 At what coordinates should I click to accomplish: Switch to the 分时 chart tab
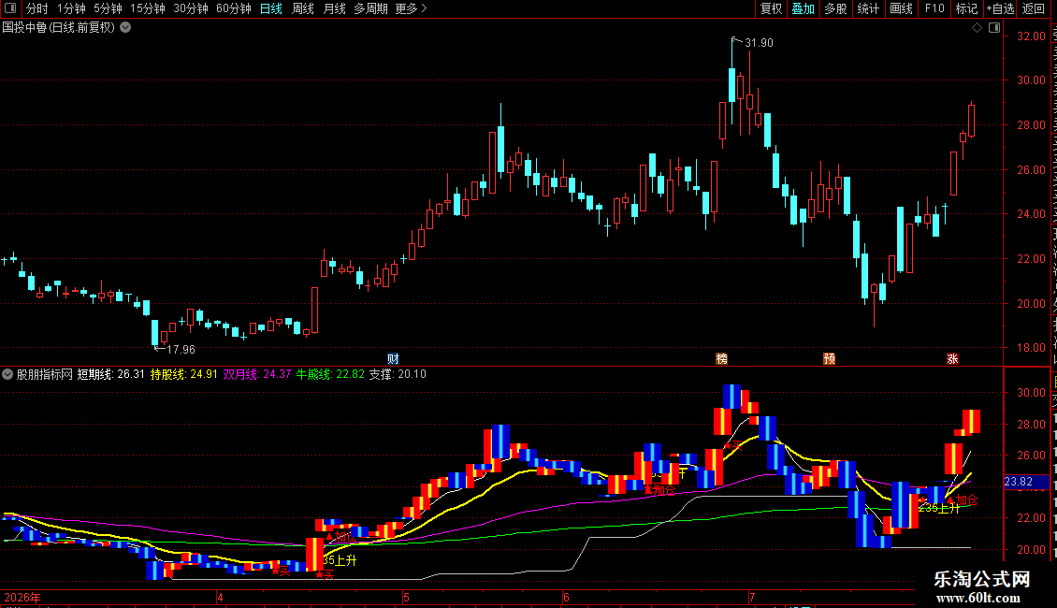coord(37,8)
